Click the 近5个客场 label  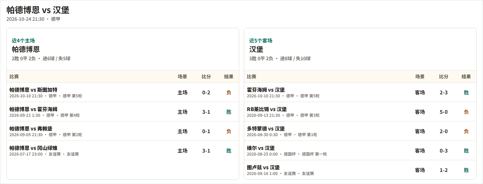pyautogui.click(x=261, y=40)
